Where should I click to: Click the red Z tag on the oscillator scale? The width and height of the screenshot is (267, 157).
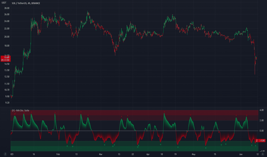click(257, 140)
